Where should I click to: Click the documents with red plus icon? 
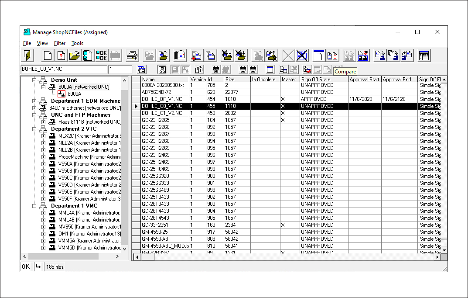click(x=196, y=55)
